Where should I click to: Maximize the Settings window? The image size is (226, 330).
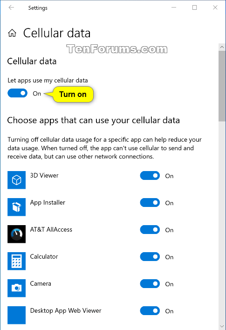pos(195,7)
